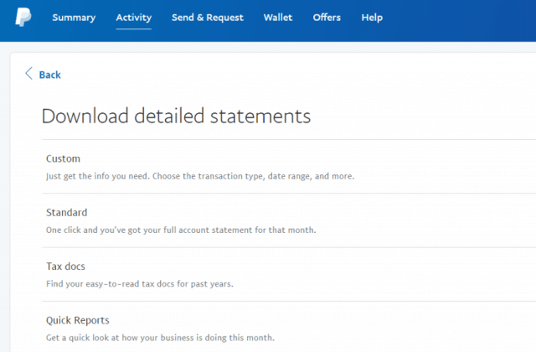The width and height of the screenshot is (536, 352).
Task: Select the Standard statement title
Action: [x=67, y=212]
